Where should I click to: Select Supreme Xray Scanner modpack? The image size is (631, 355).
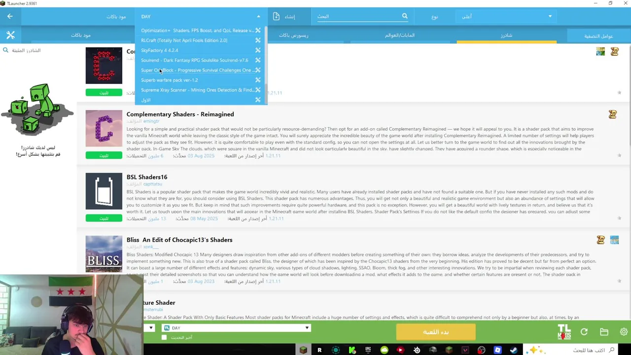click(197, 90)
